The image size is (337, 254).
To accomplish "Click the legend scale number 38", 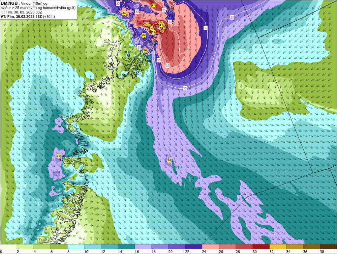I will [x=322, y=252].
